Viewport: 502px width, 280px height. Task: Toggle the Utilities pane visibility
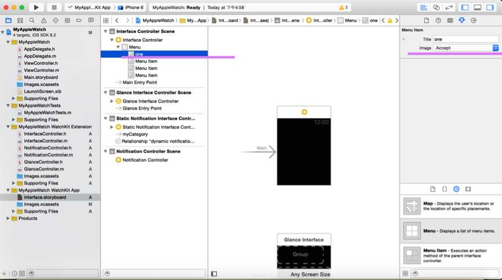[x=490, y=8]
